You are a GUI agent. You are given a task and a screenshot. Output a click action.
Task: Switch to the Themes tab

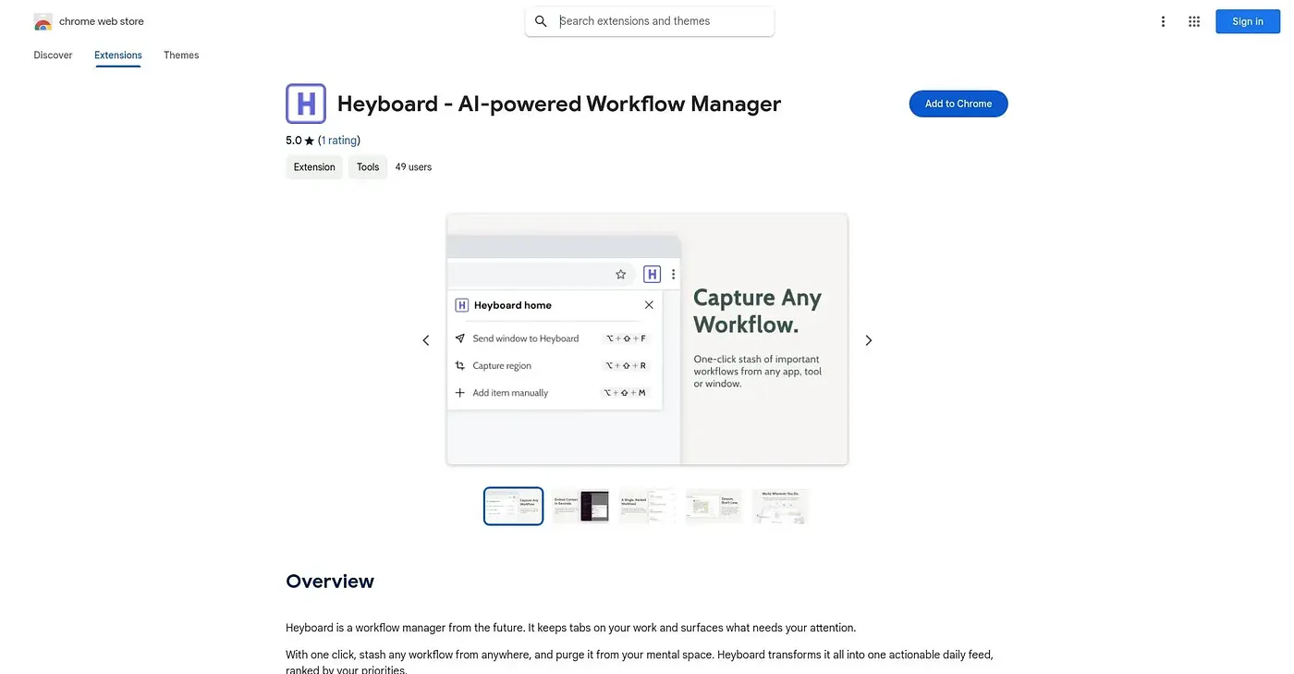[x=181, y=55]
